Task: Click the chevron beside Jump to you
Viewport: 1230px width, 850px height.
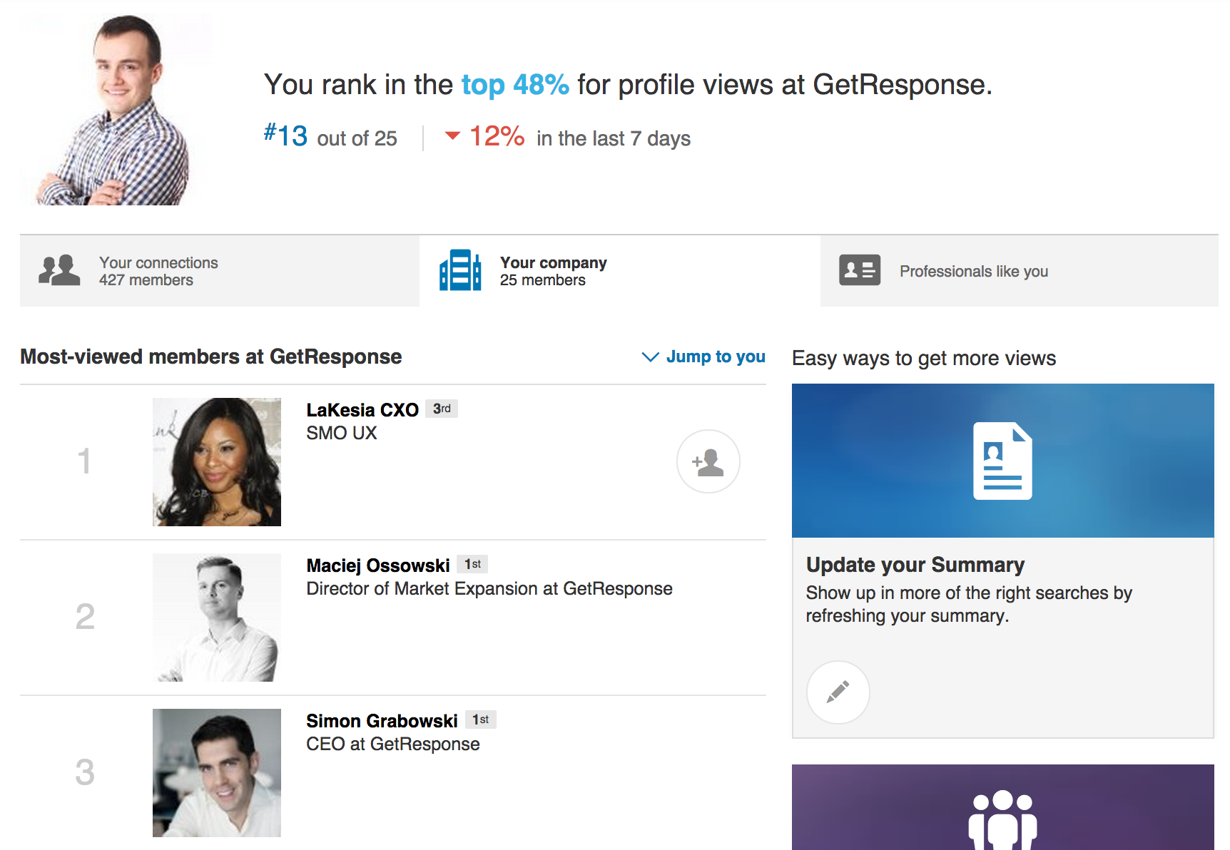Action: (650, 357)
